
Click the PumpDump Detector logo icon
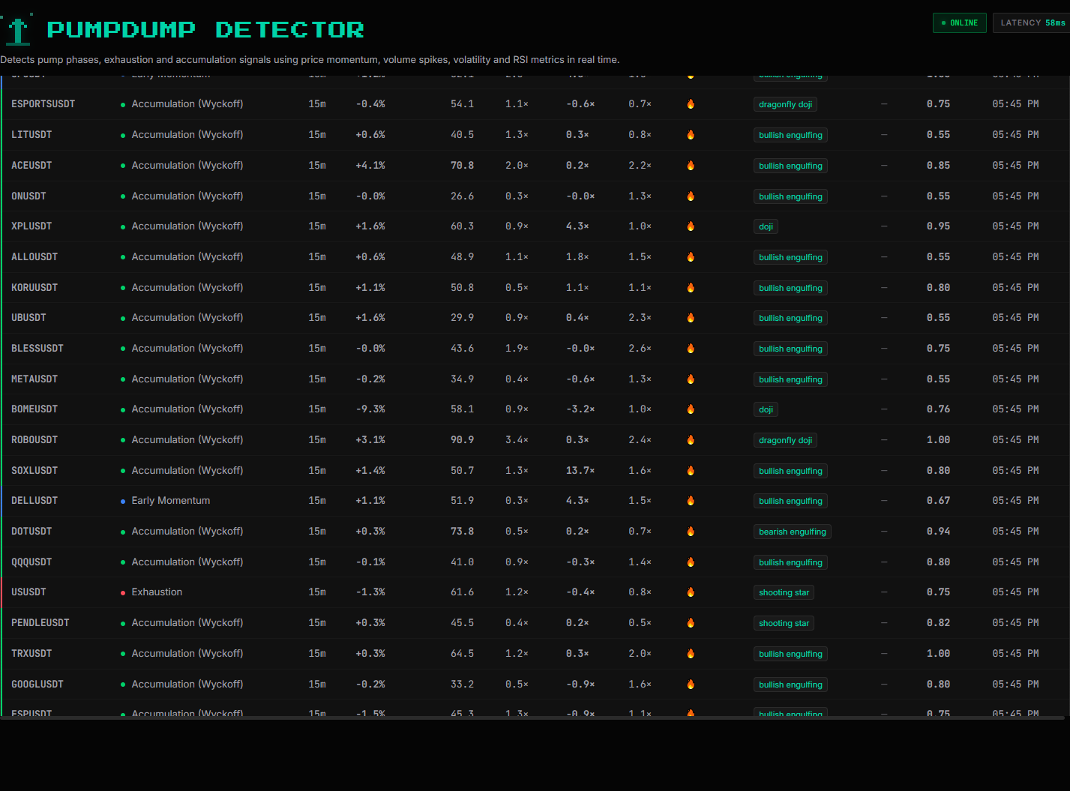(x=18, y=31)
